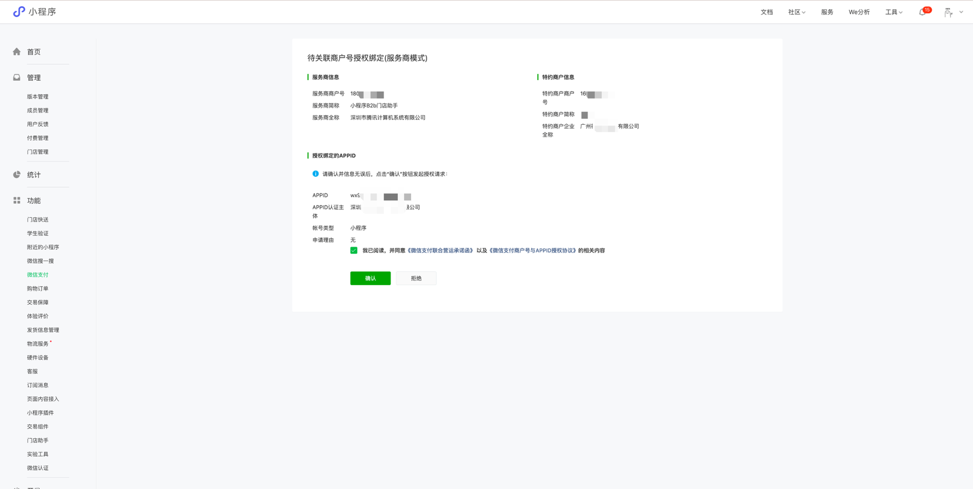Select 硬件设备 in the sidebar

37,357
